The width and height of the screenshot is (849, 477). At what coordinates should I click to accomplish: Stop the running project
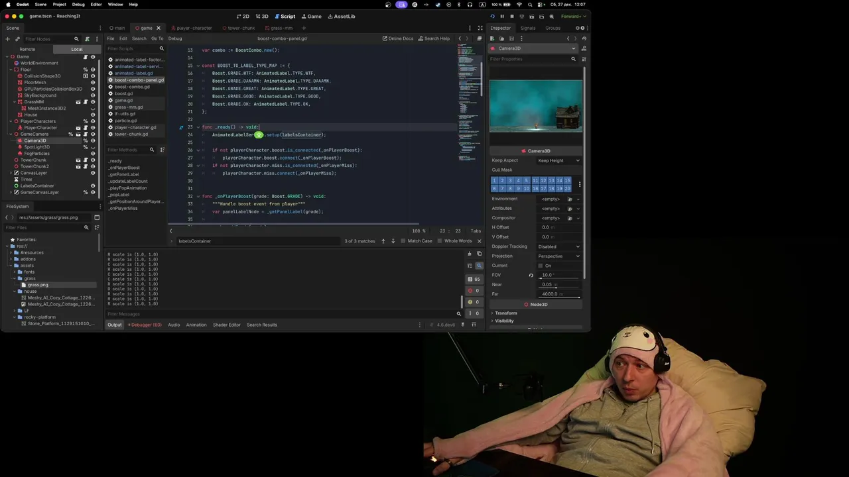tap(511, 16)
